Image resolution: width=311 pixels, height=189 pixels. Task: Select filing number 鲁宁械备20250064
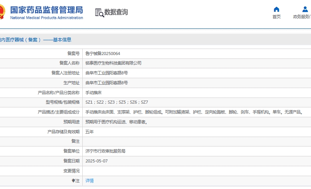click(x=103, y=54)
